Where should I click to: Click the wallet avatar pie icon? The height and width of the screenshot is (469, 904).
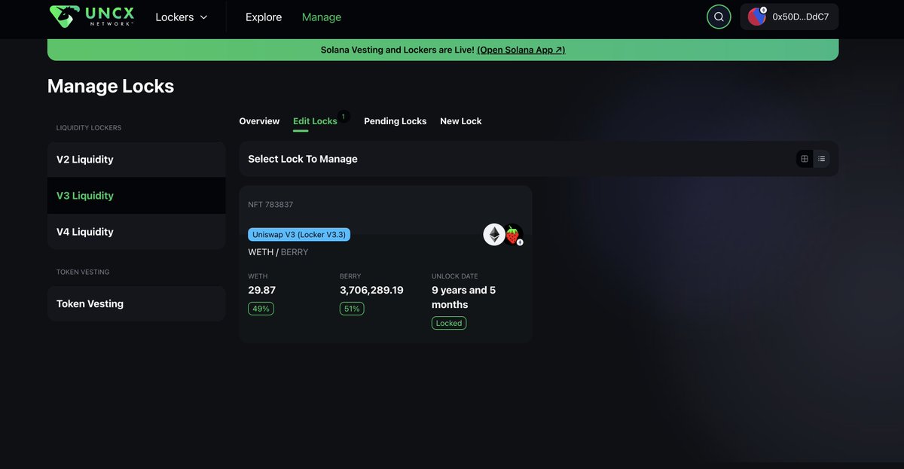(756, 16)
